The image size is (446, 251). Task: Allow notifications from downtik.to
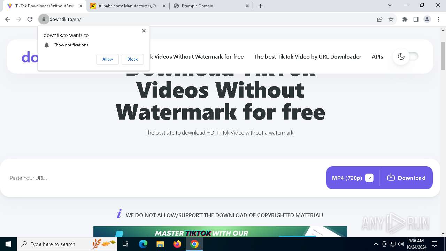(108, 59)
